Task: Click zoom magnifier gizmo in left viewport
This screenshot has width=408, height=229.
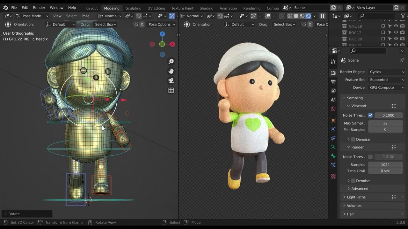Action: [171, 61]
